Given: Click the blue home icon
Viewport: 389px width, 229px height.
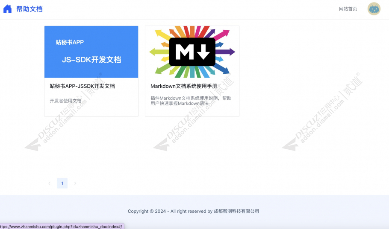Looking at the screenshot, I should [7, 9].
